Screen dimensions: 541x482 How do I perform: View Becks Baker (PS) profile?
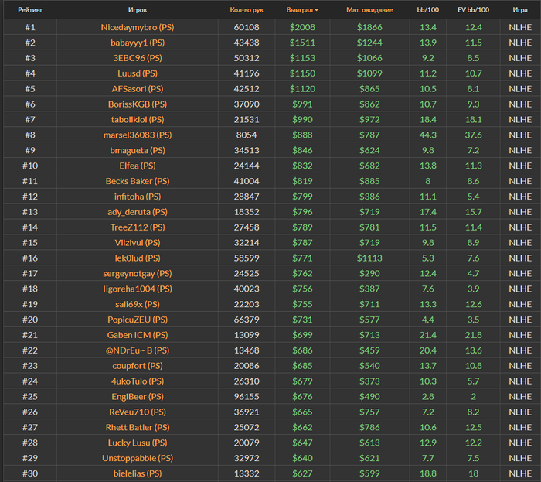[x=138, y=181]
